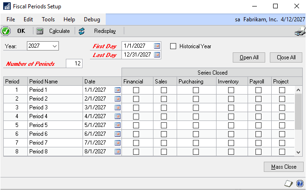Screen dimensions: 306x190
Task: Click the Open All button
Action: [249, 57]
